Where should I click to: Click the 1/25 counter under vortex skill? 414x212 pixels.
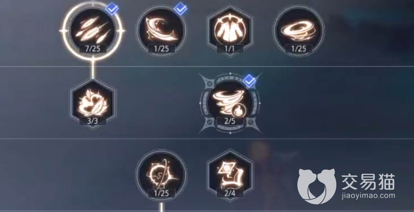(x=299, y=48)
